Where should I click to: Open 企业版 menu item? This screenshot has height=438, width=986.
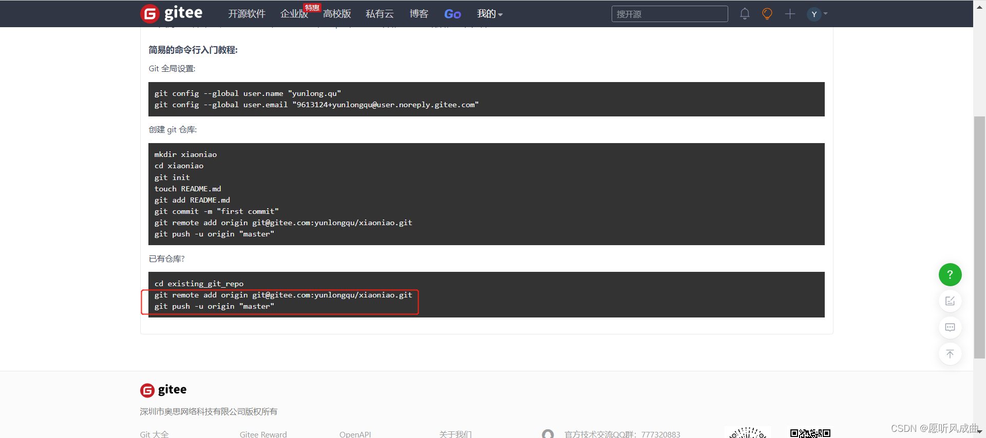click(294, 14)
